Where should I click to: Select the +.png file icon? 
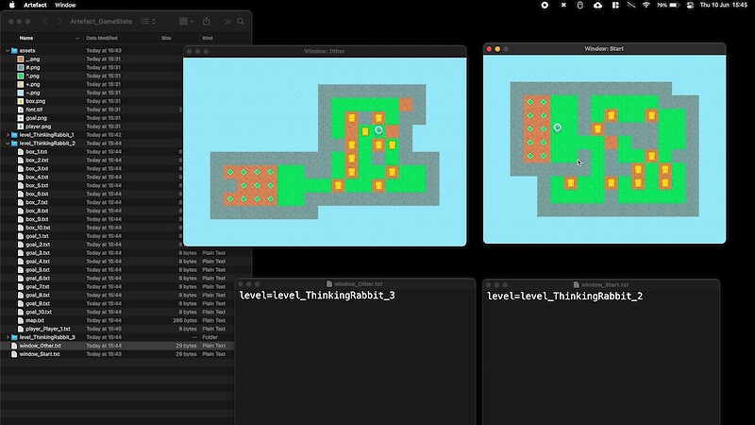(x=20, y=84)
